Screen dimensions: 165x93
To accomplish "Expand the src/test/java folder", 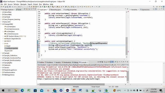I will 3,32.
